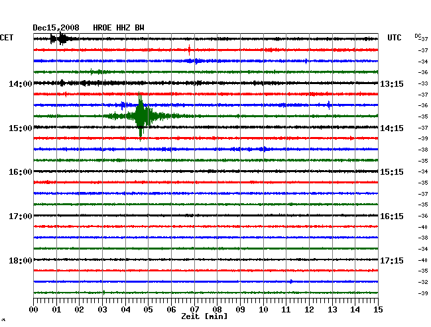Click the UTC timezone label
The width and height of the screenshot is (431, 327).
395,38
